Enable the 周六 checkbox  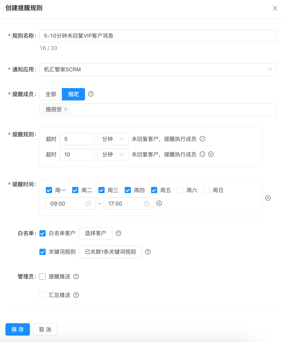pos(180,190)
